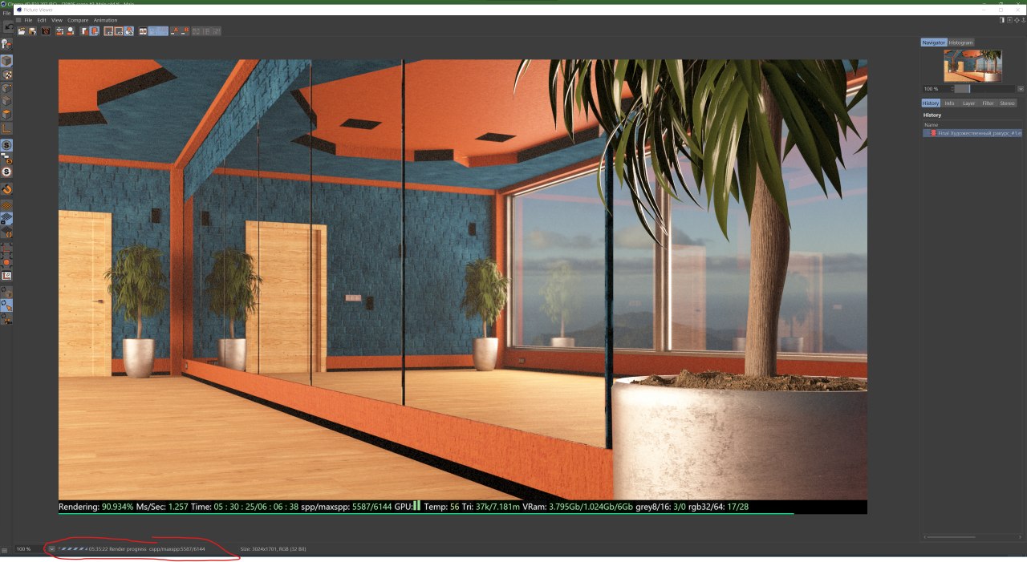Click orange Workplane grid icon
The height and width of the screenshot is (562, 1027).
tap(6, 205)
